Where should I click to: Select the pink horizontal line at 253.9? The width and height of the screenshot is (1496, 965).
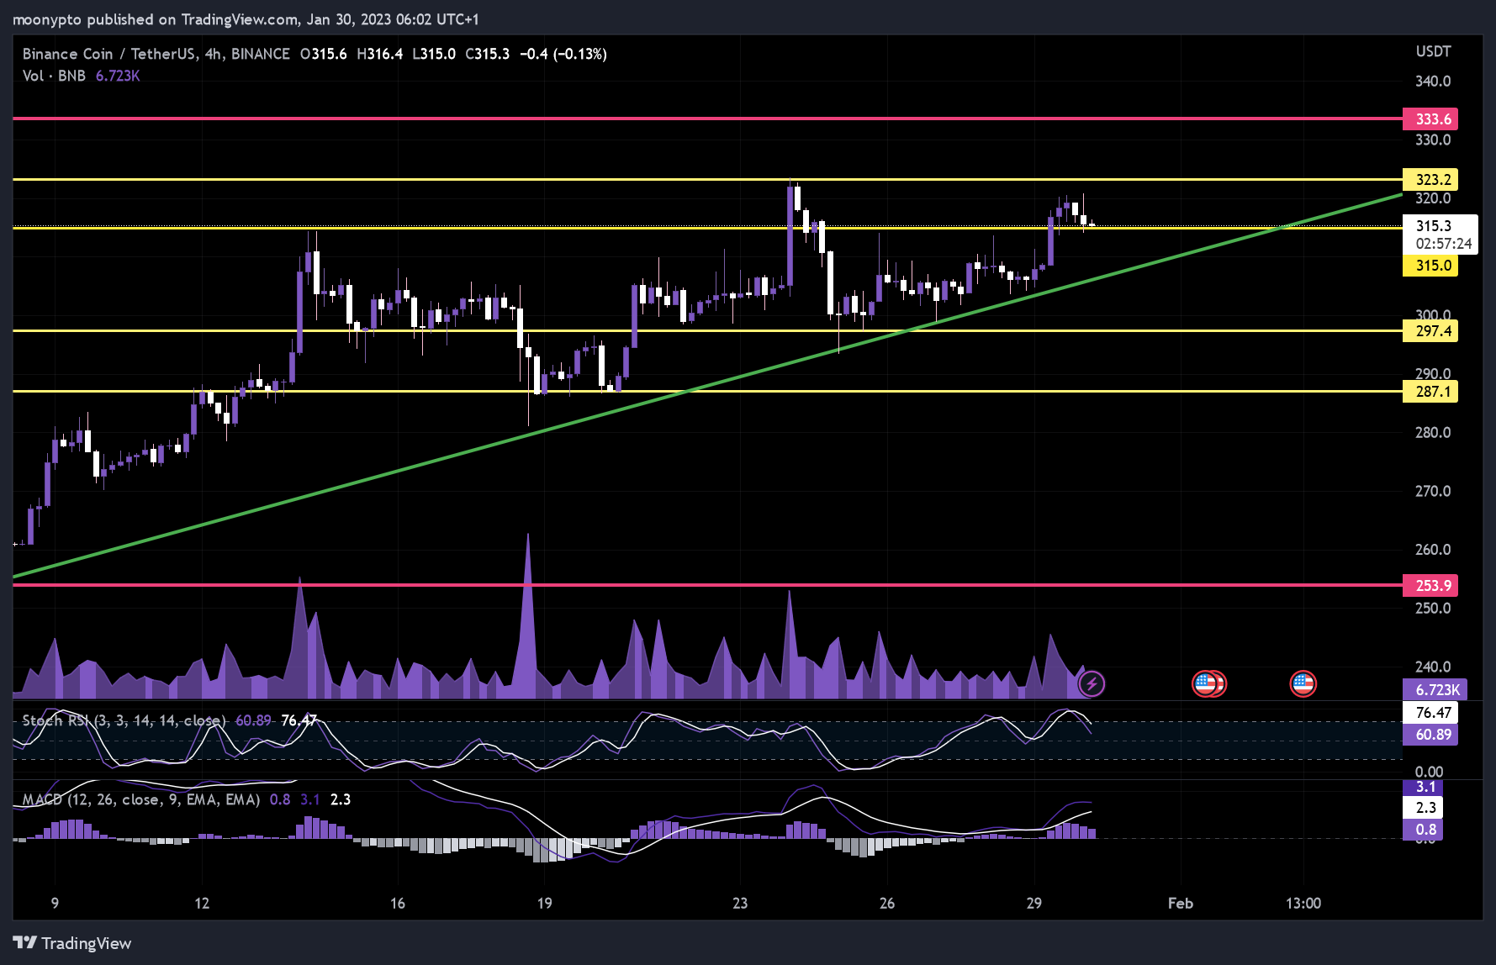pos(707,585)
